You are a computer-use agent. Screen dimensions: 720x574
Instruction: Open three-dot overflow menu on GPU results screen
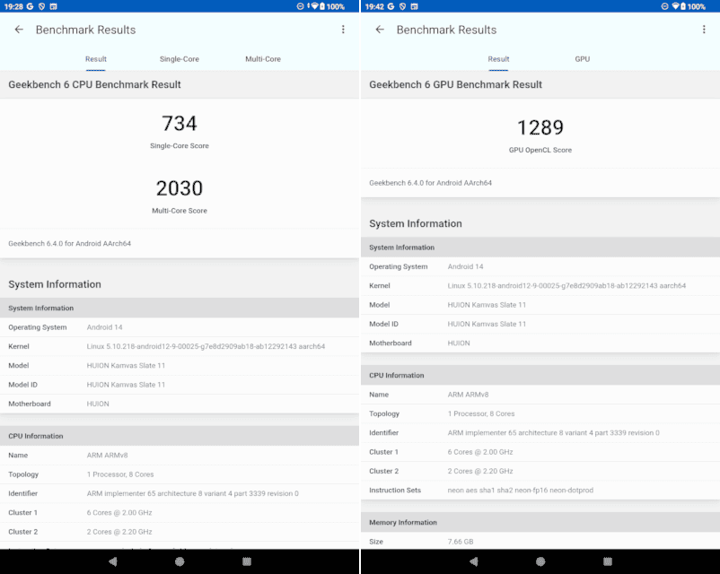click(704, 30)
